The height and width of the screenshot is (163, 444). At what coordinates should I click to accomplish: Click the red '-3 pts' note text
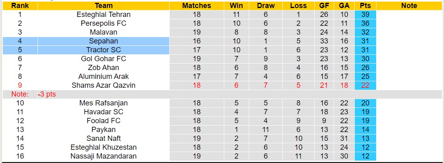[x=48, y=94]
